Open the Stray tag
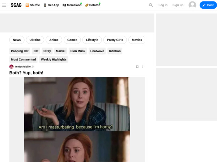 [x=47, y=51]
